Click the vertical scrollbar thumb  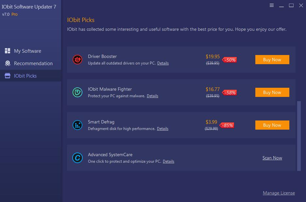(x=299, y=136)
